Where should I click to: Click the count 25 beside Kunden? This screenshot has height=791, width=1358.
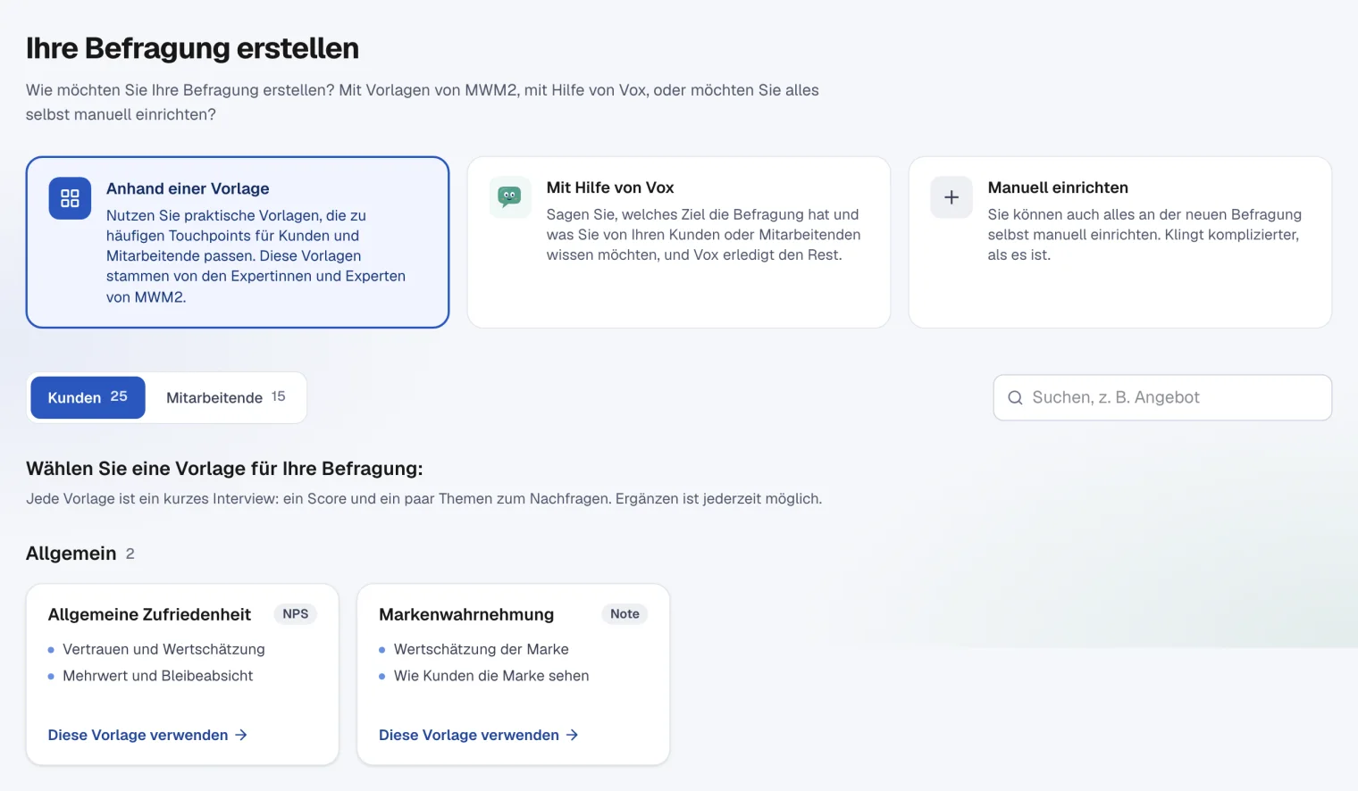pyautogui.click(x=119, y=396)
